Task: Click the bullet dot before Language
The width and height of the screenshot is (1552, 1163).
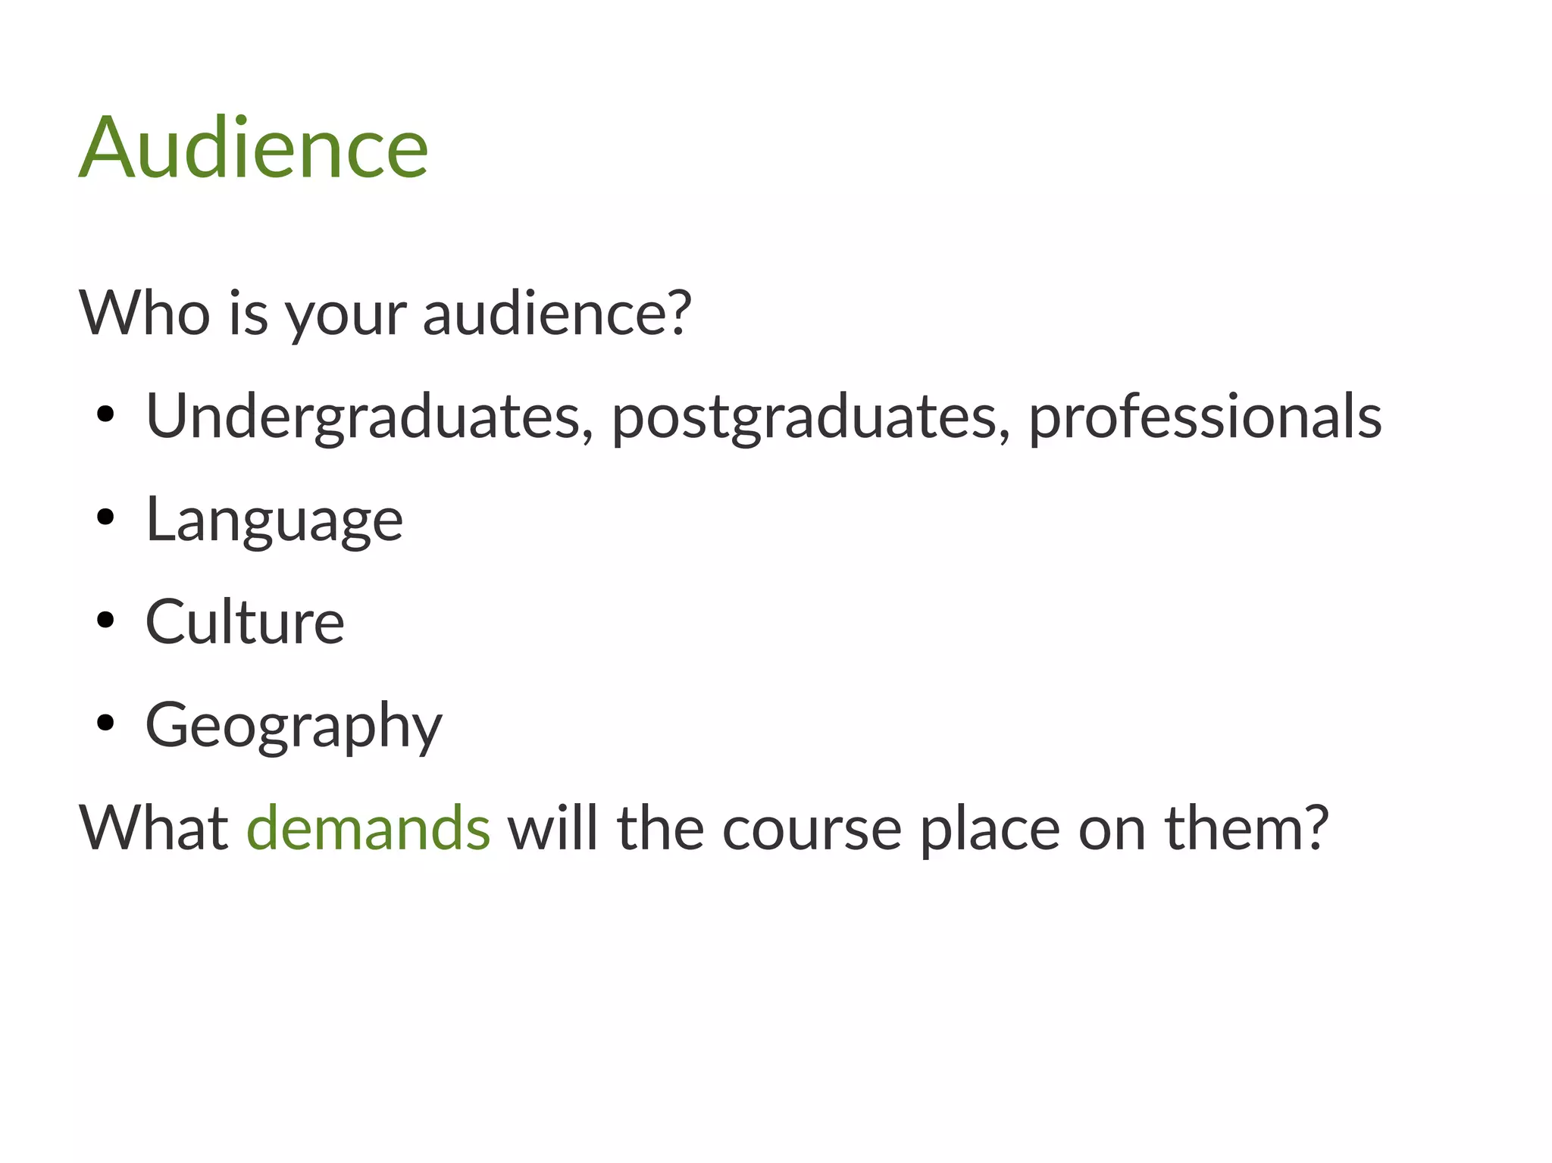Action: click(105, 517)
